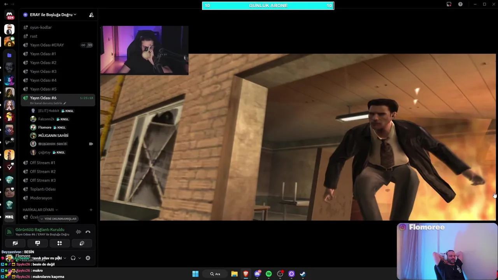
Task: Open the MNQ server icon
Action: (9, 217)
